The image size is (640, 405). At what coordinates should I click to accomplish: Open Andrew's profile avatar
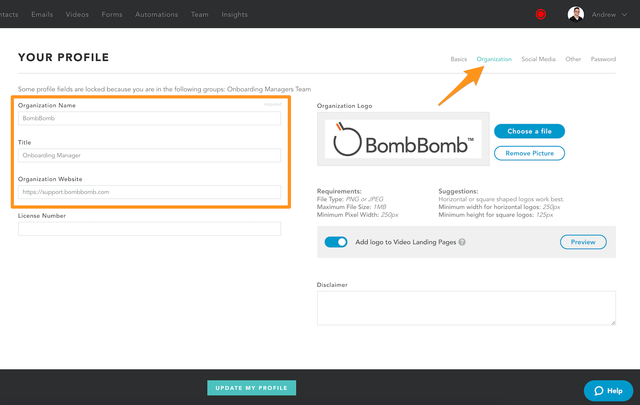[576, 14]
